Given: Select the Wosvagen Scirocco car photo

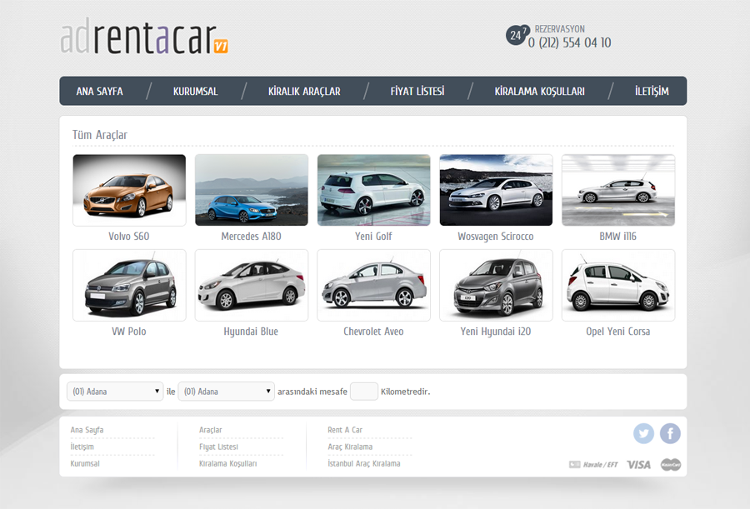Looking at the screenshot, I should point(496,190).
